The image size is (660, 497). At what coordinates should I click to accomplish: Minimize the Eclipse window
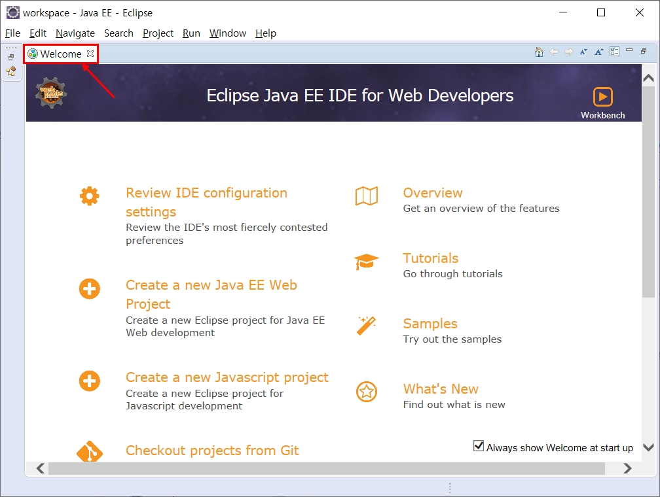(563, 12)
